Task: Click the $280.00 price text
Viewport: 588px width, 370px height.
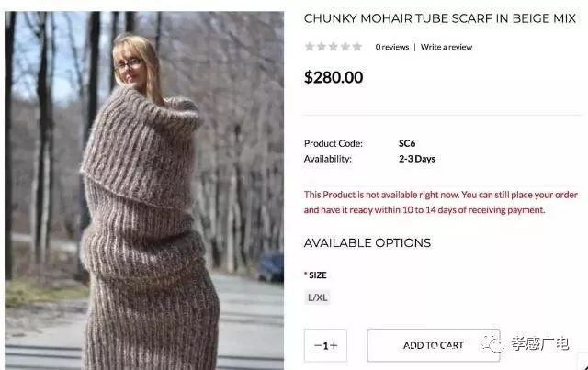Action: point(334,77)
